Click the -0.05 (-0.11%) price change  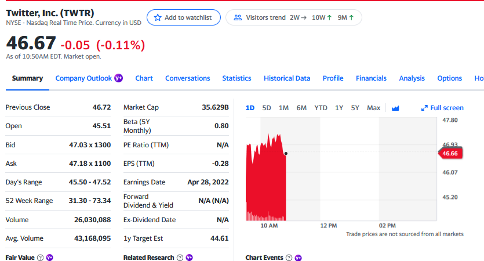(103, 45)
